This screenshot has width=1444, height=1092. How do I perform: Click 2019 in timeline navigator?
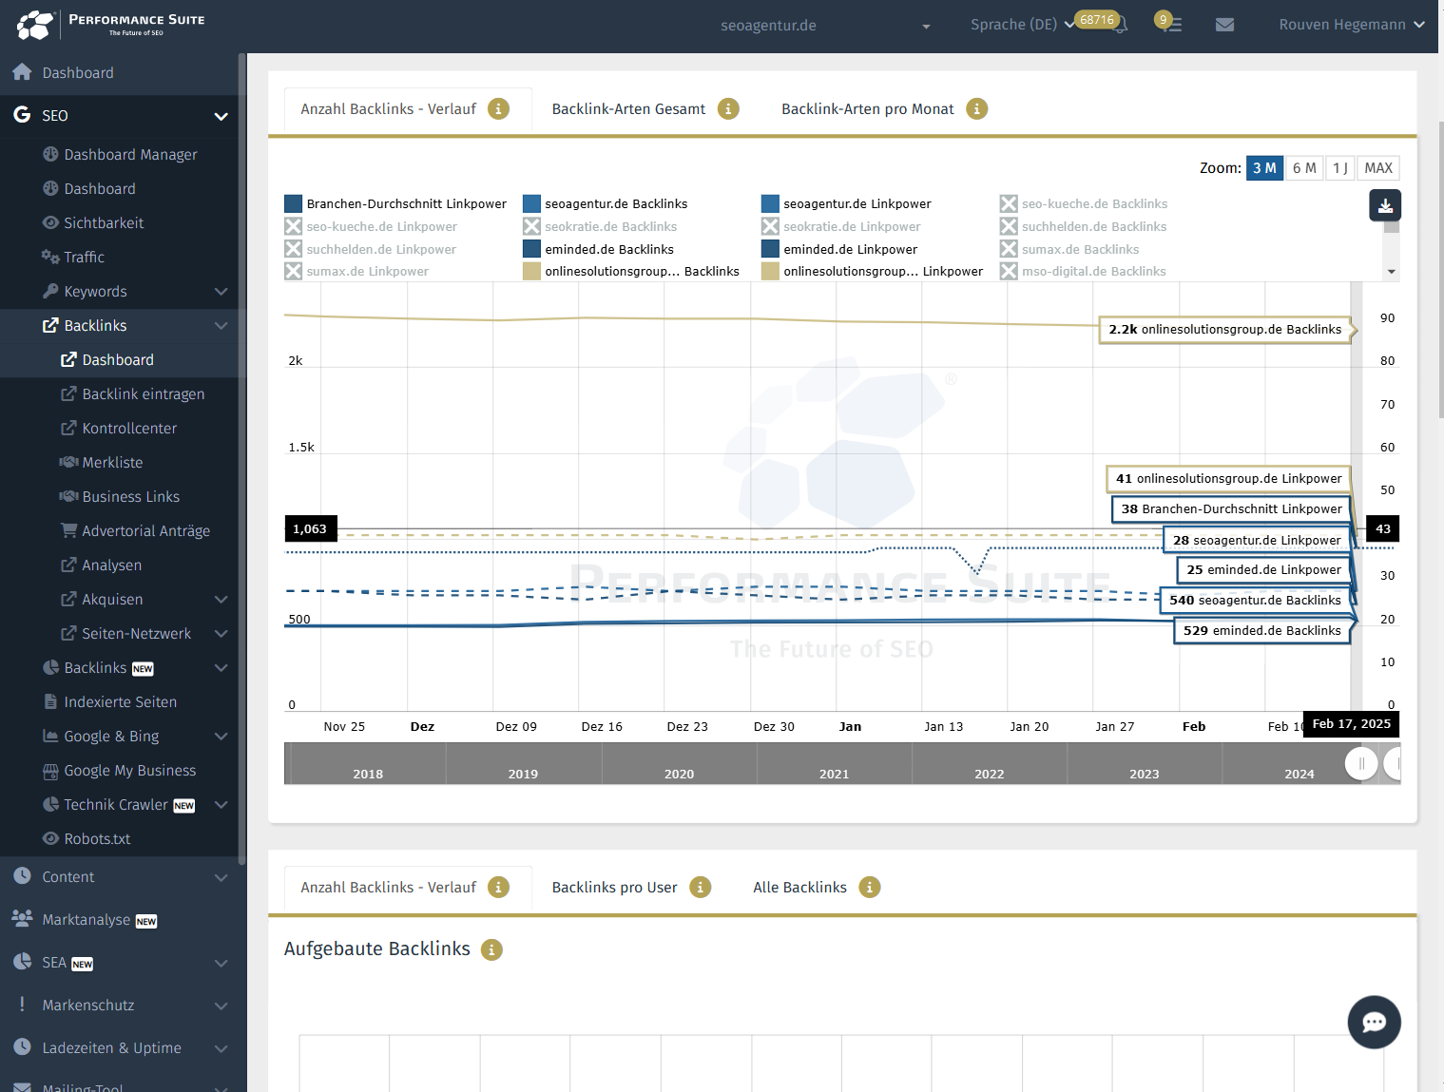tap(523, 774)
